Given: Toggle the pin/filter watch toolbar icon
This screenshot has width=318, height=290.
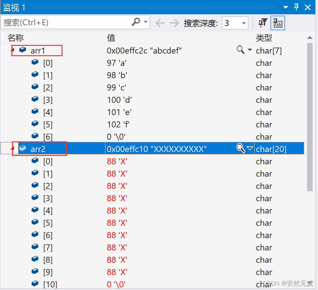Looking at the screenshot, I should pos(263,23).
